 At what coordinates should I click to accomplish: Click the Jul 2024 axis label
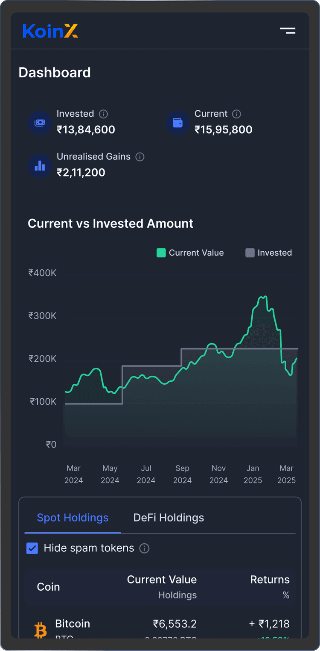[x=146, y=474]
